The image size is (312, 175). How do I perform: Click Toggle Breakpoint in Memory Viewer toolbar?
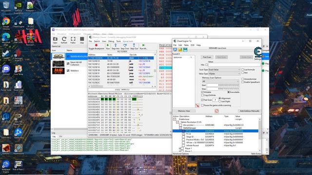click(97, 47)
